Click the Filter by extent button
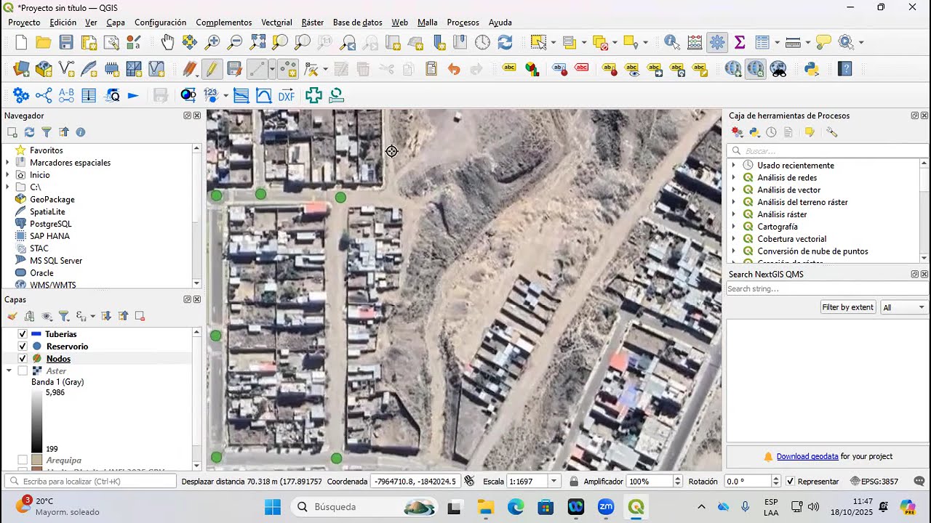 tap(847, 307)
